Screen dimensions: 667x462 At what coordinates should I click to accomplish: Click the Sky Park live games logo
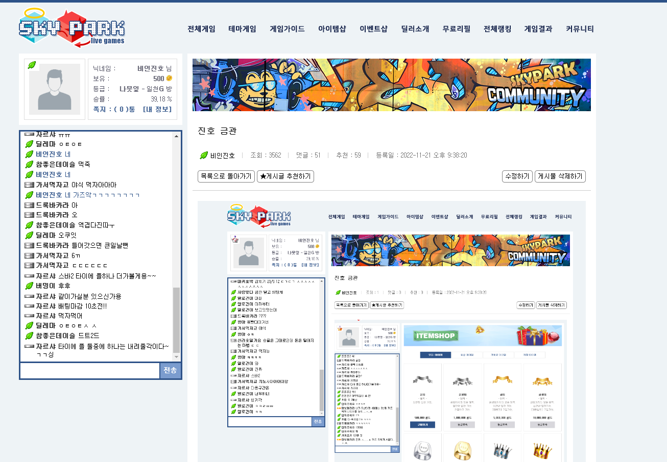pos(72,28)
